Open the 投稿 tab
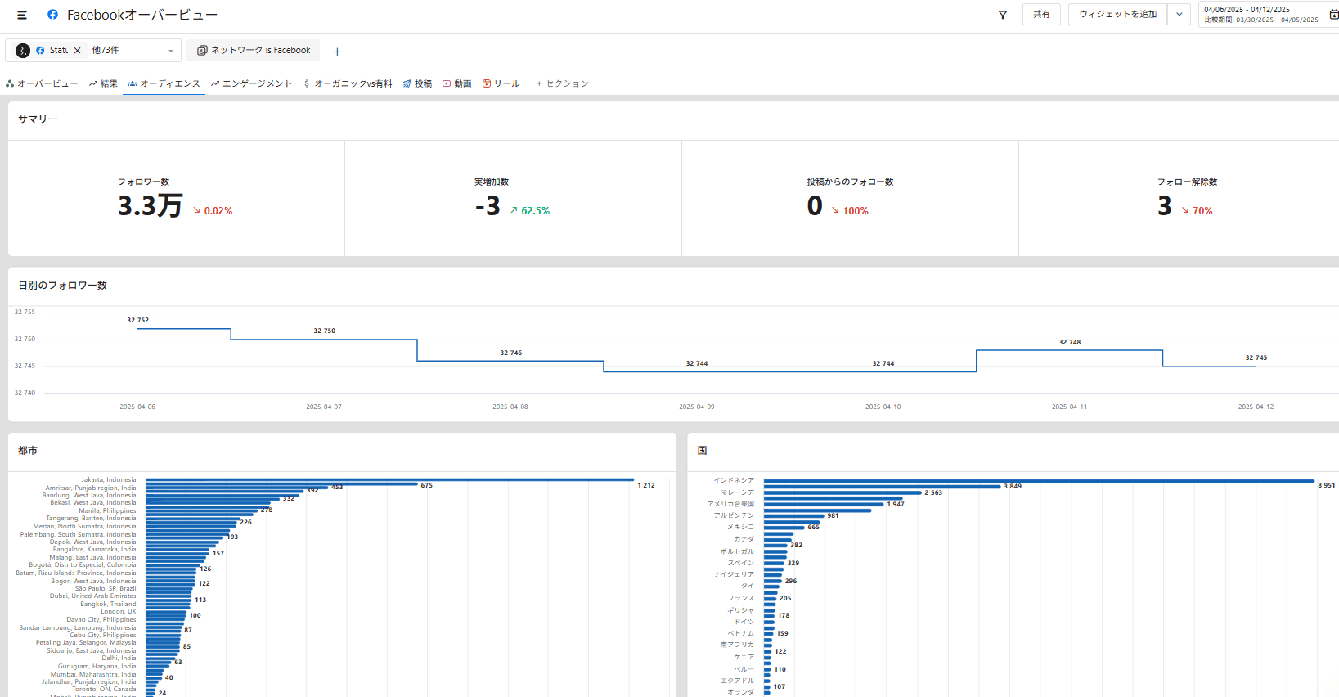The width and height of the screenshot is (1339, 697). [417, 83]
